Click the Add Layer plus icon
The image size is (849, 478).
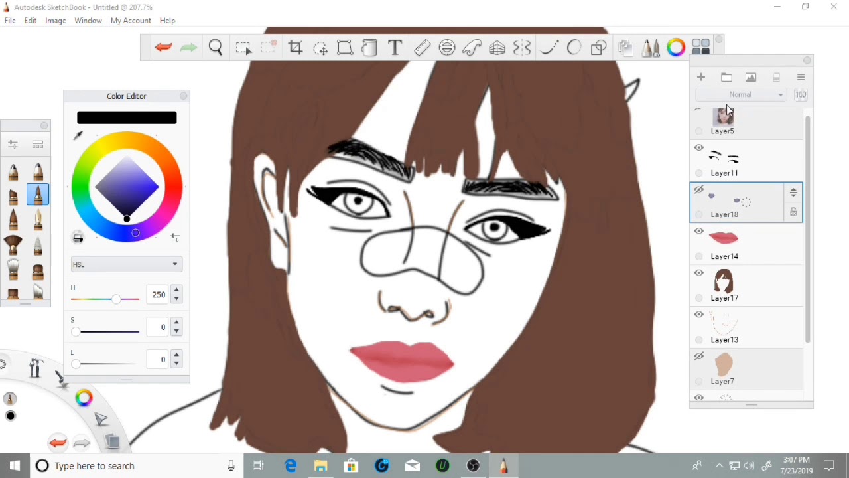coord(701,77)
